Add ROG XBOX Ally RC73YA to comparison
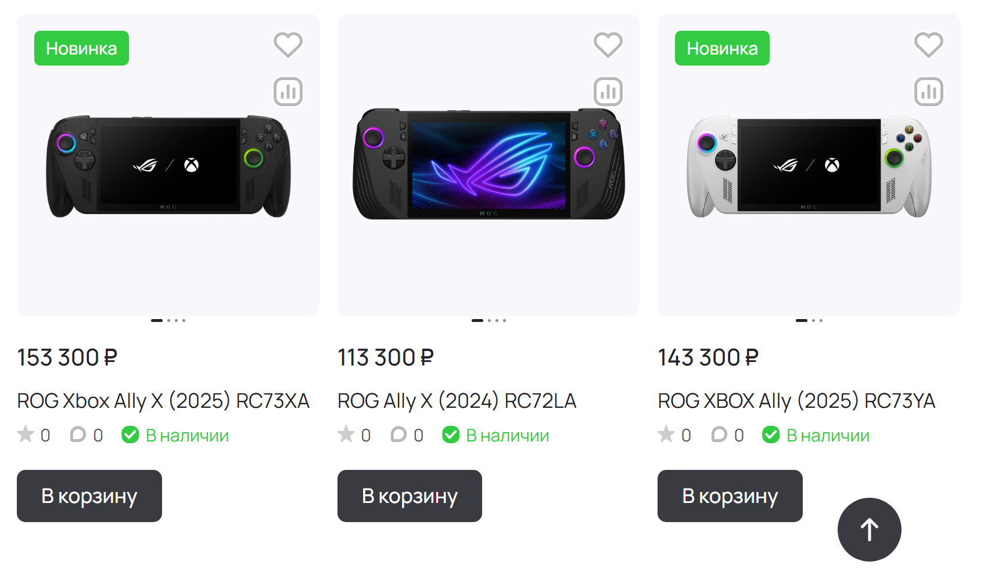The image size is (984, 572). [x=928, y=92]
